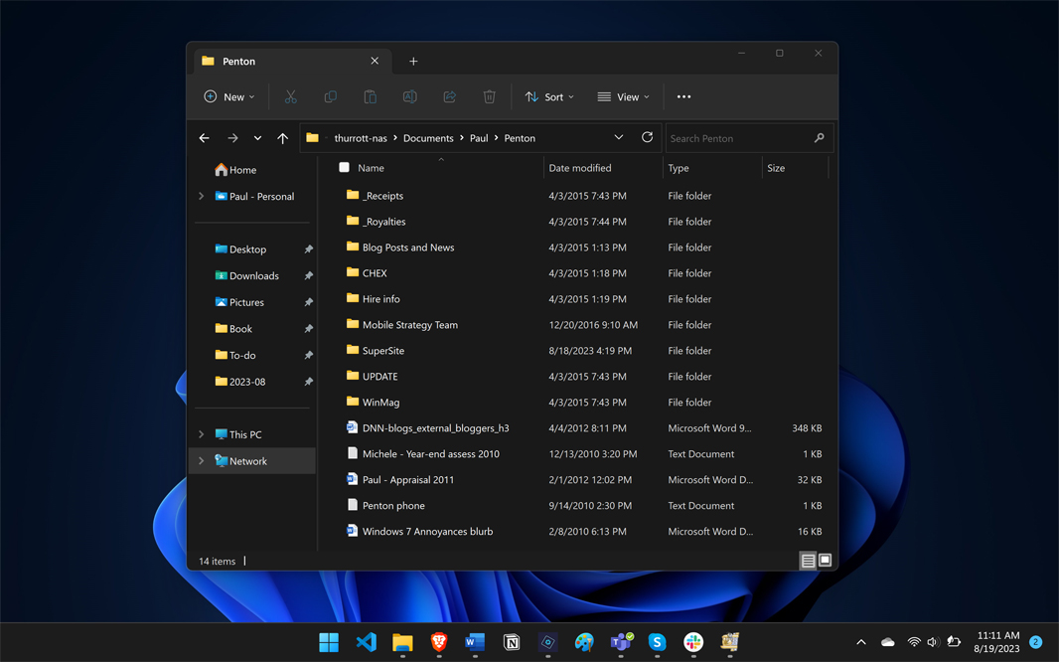Navigate back with the left arrow
The image size is (1059, 662).
(205, 138)
